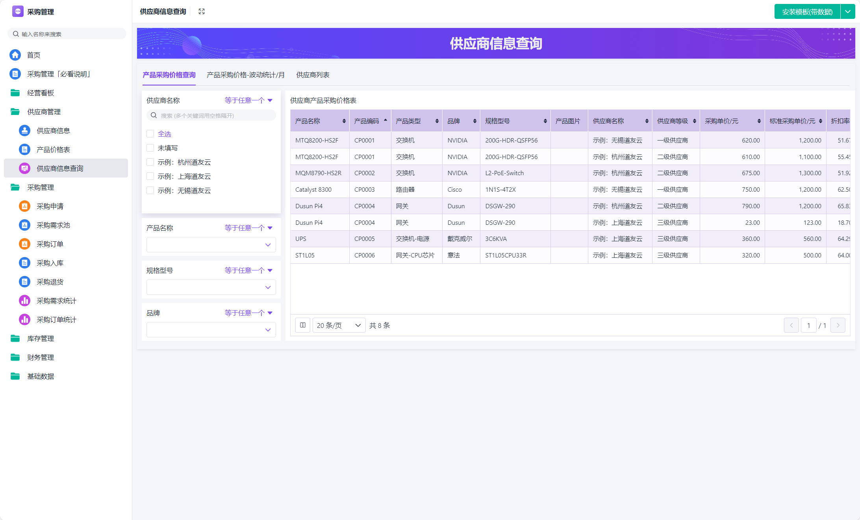
Task: Expand the 库存管理 folder
Action: pos(41,339)
